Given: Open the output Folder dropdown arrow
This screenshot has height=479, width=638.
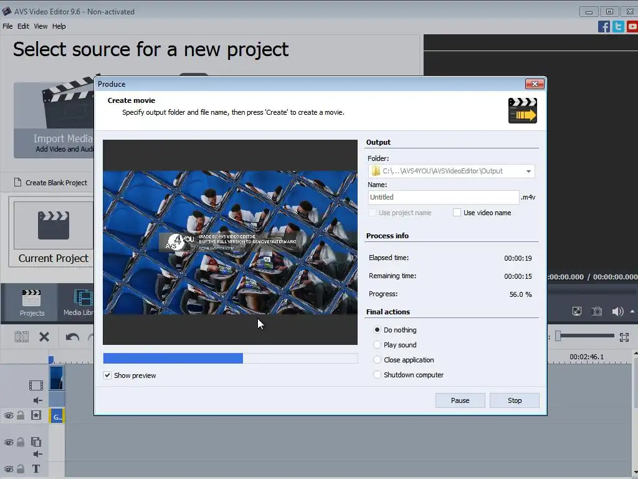Looking at the screenshot, I should [x=528, y=171].
